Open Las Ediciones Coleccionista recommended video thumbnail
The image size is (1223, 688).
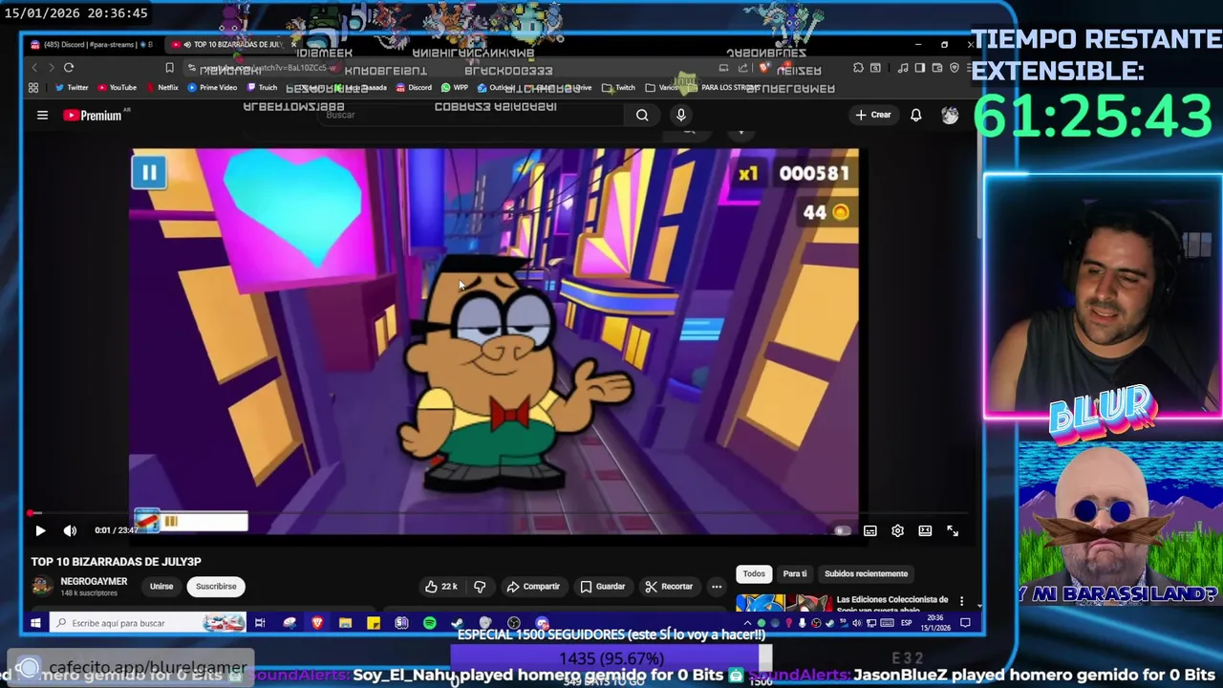(x=783, y=604)
